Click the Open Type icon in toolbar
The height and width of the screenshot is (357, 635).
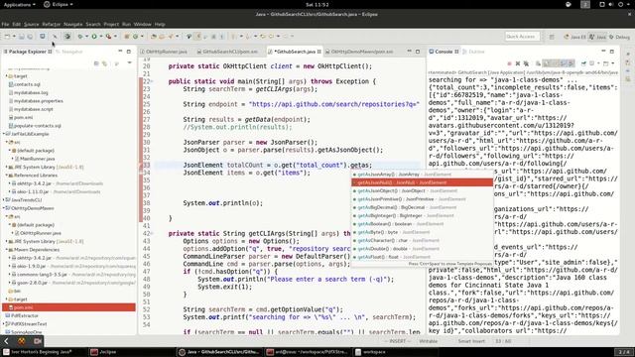[154, 37]
